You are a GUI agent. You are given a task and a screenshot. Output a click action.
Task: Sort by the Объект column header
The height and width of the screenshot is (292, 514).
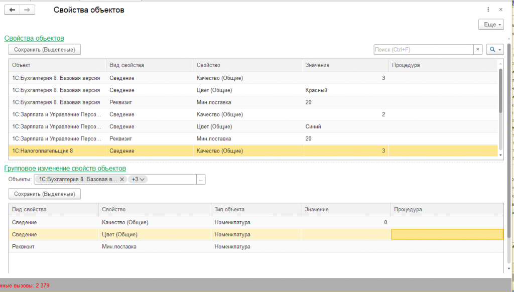(x=57, y=65)
